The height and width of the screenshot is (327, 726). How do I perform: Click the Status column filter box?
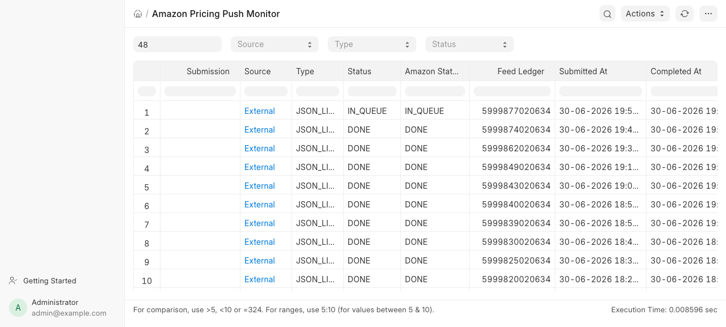[372, 91]
